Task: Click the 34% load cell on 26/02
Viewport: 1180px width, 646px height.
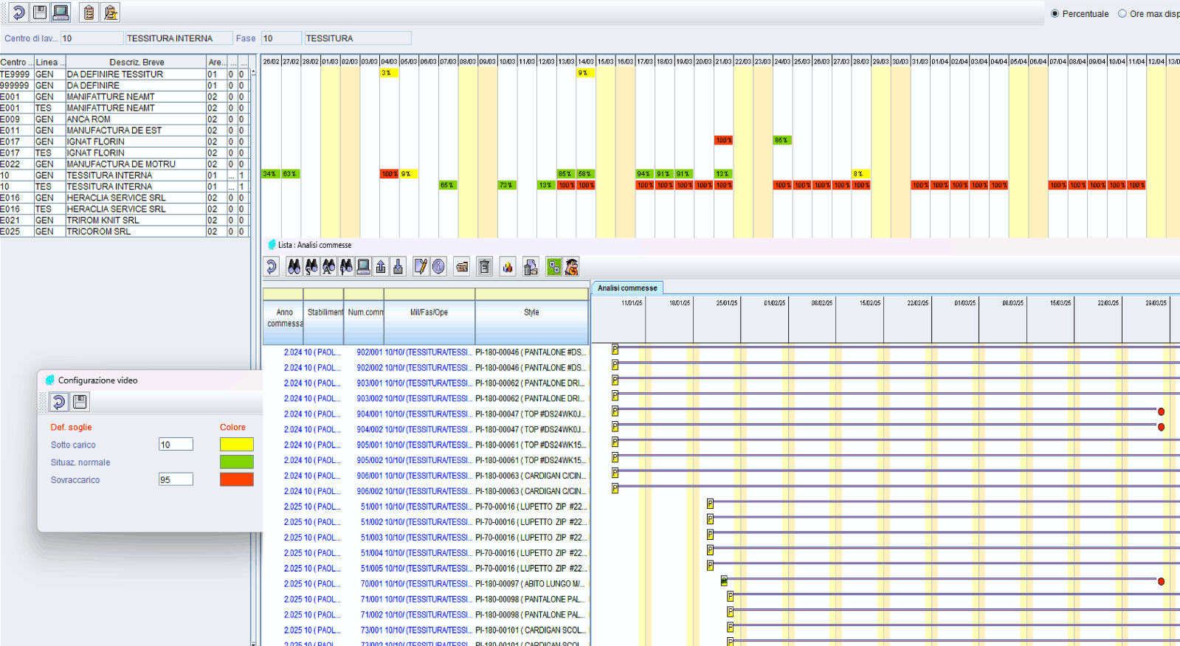Action: (271, 174)
